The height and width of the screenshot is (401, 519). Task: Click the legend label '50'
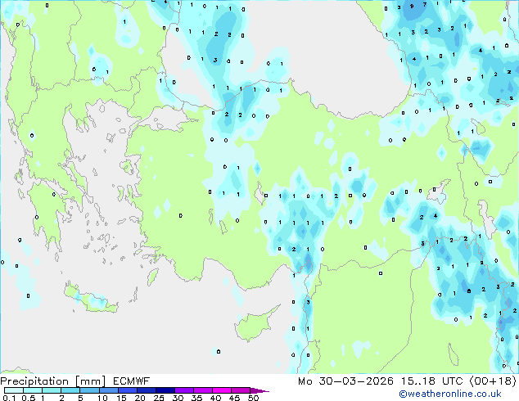(254, 398)
